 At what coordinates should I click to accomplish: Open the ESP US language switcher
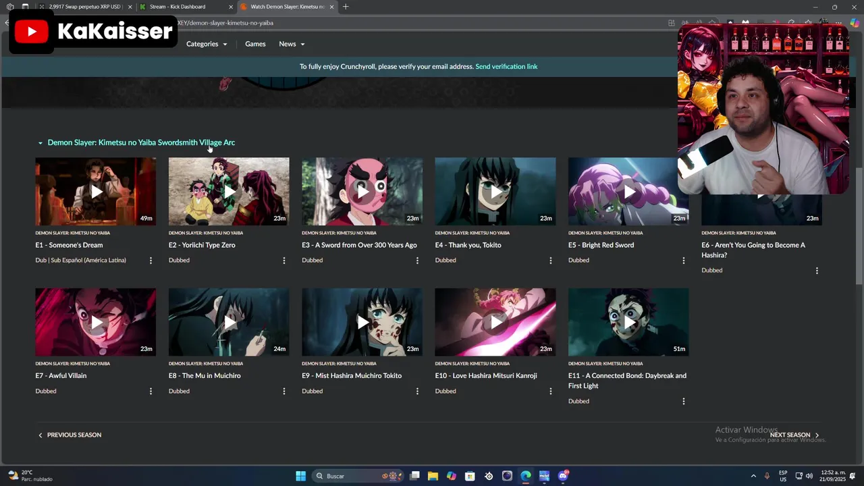pyautogui.click(x=783, y=476)
